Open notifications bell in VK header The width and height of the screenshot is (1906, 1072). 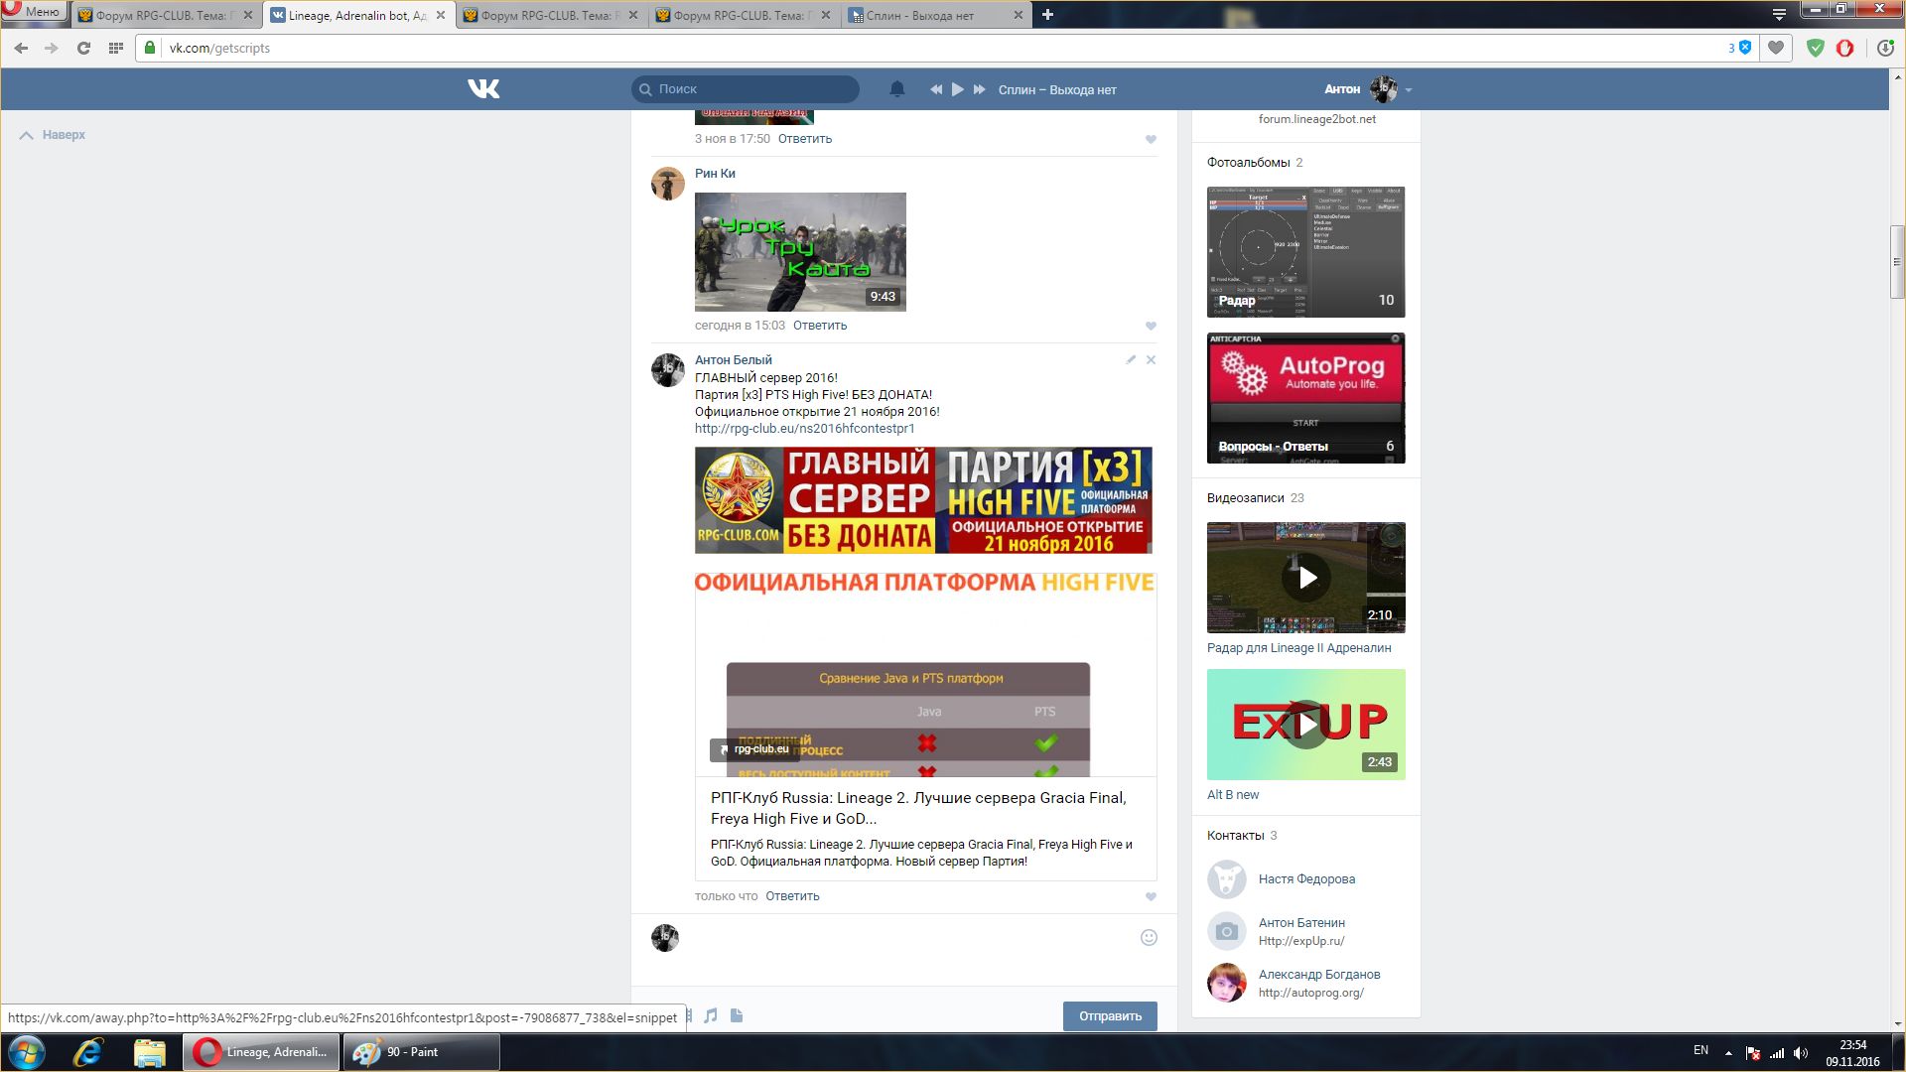click(x=896, y=89)
